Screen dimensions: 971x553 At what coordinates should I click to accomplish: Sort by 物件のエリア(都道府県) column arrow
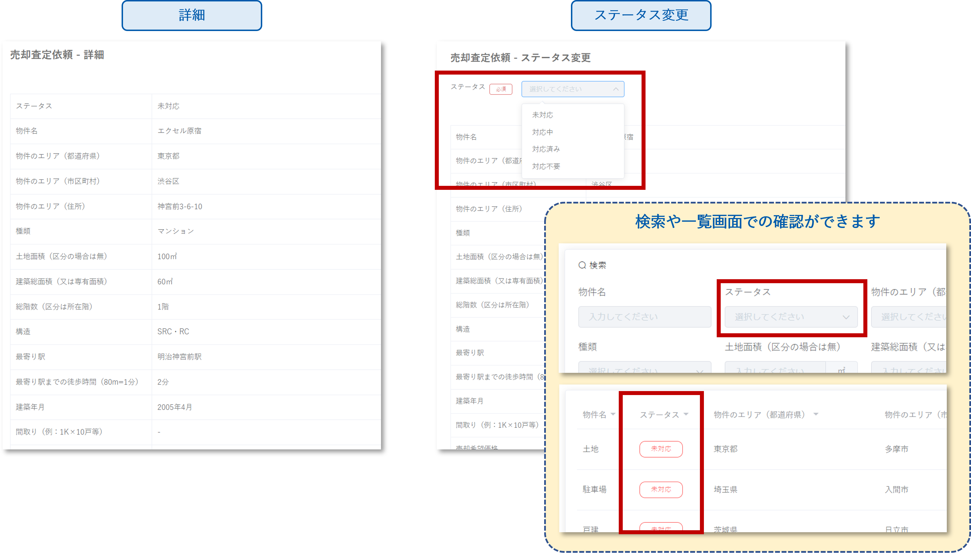pos(816,414)
